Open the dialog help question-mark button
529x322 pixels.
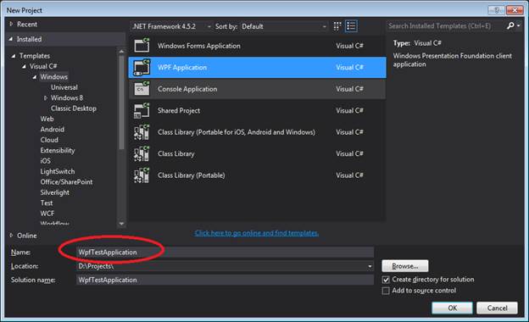point(496,10)
